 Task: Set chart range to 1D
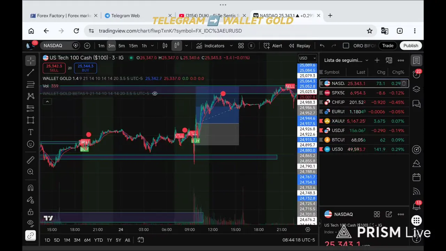[x=47, y=240]
